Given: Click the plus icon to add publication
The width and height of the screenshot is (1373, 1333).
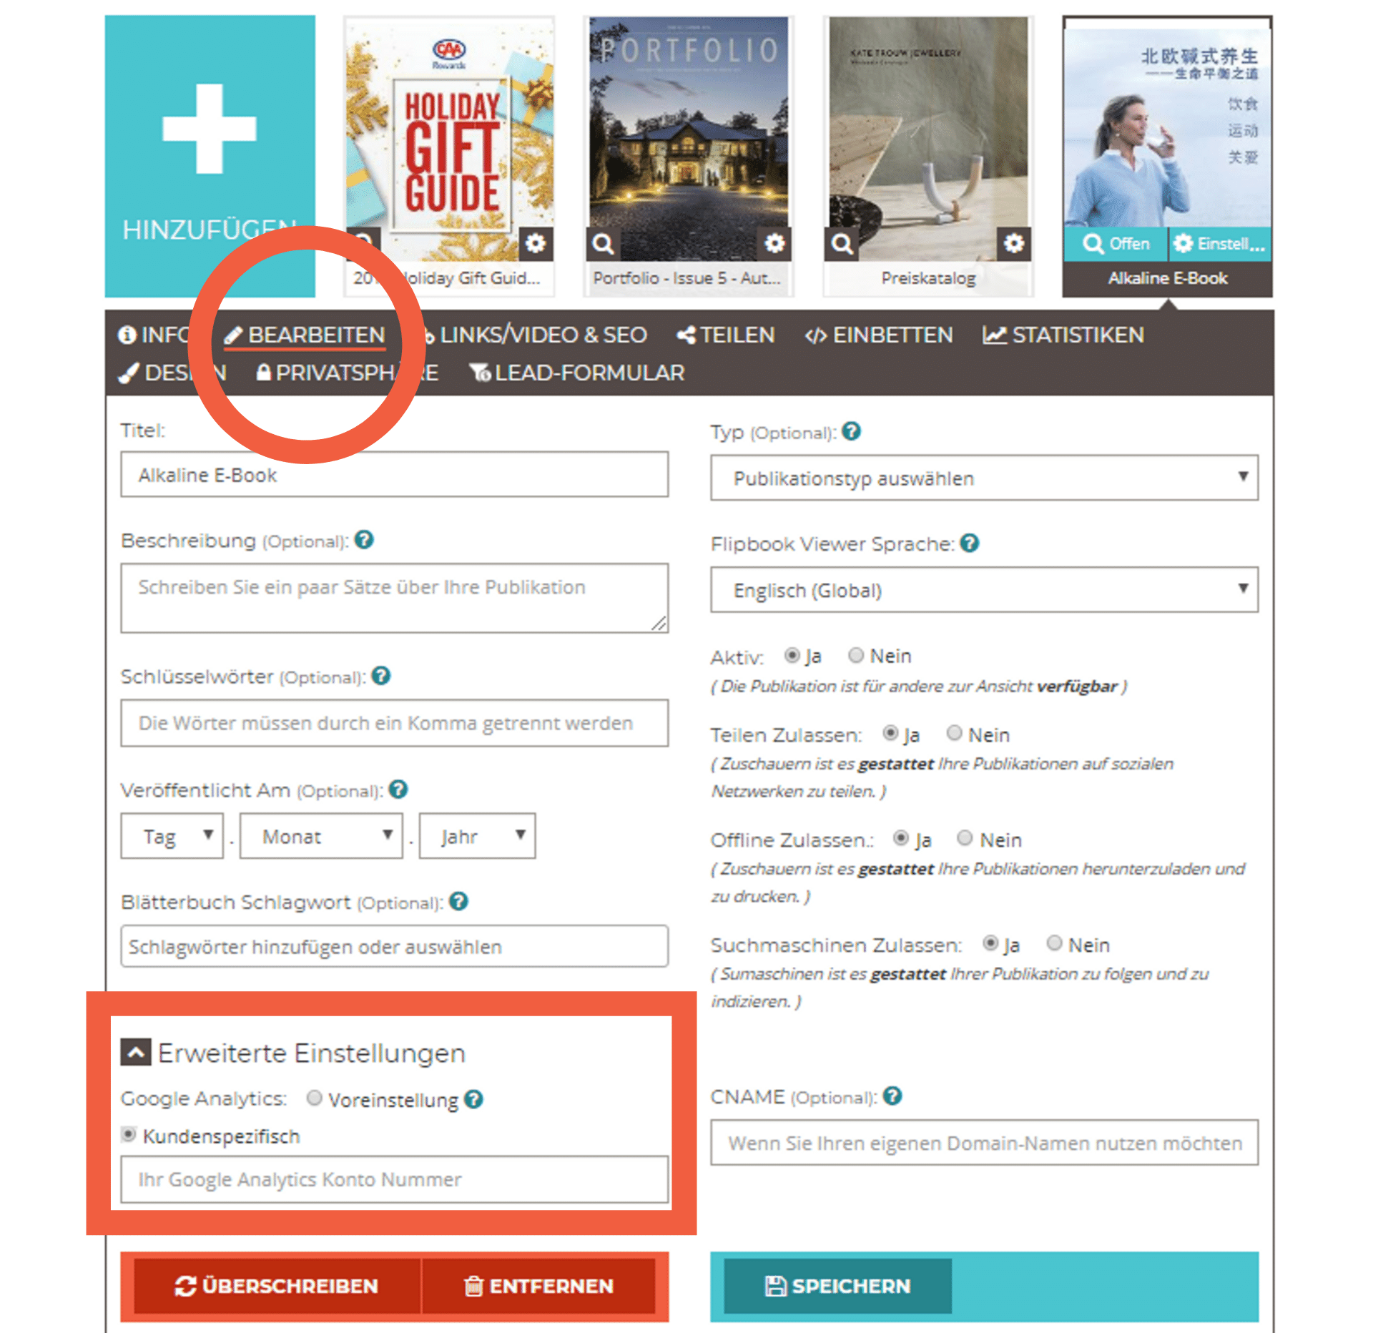Looking at the screenshot, I should [209, 129].
